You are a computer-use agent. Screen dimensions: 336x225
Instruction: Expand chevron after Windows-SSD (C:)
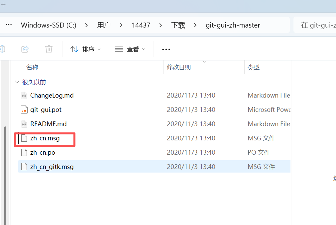pyautogui.click(x=86, y=25)
